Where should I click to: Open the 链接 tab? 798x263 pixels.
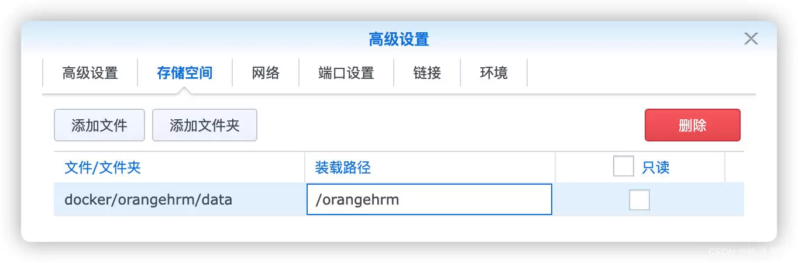tap(427, 73)
